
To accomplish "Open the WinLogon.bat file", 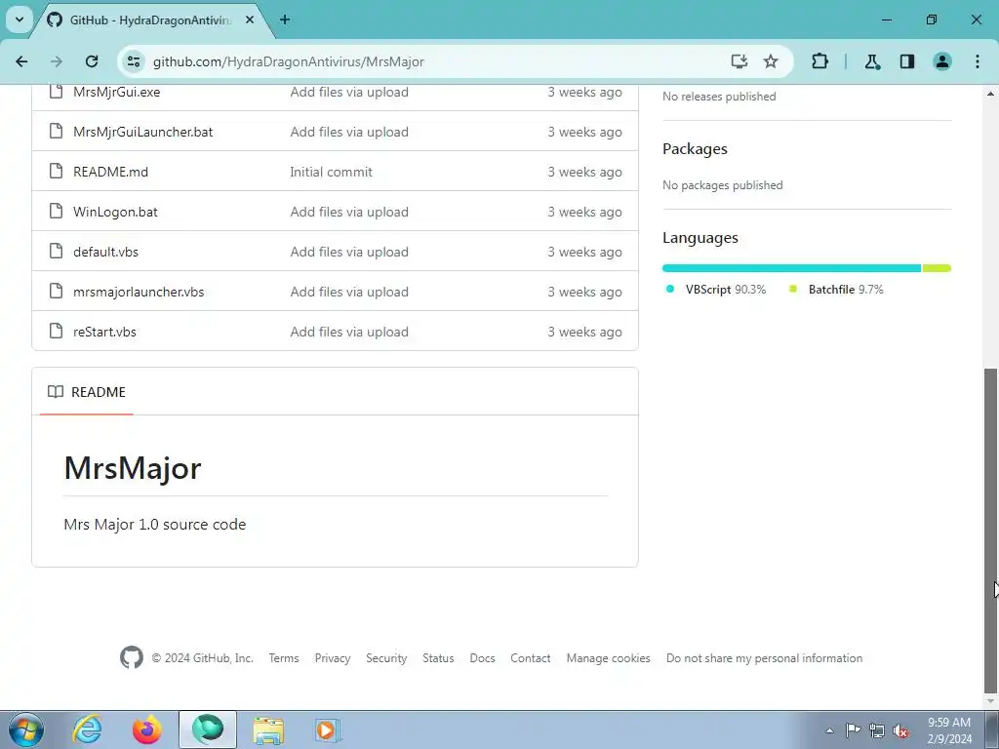I will click(115, 212).
